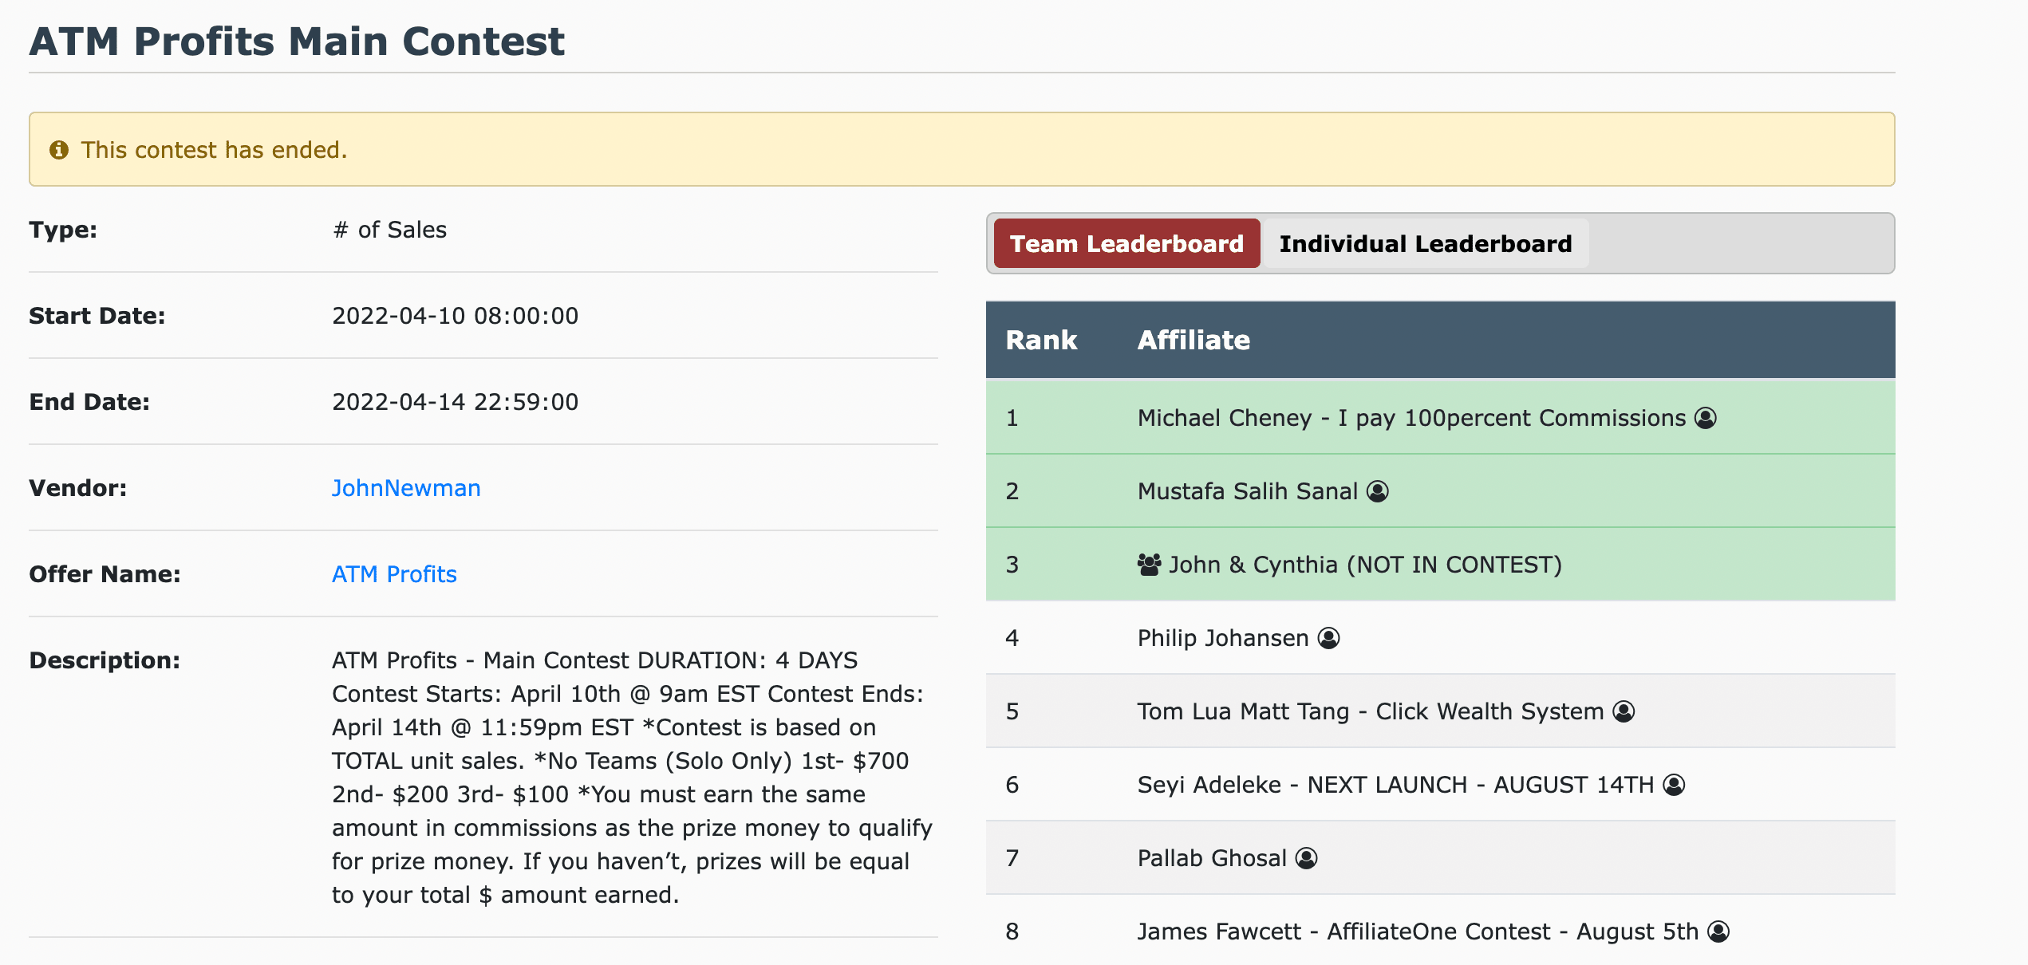Click the user icon after Click Wealth System

point(1624,711)
